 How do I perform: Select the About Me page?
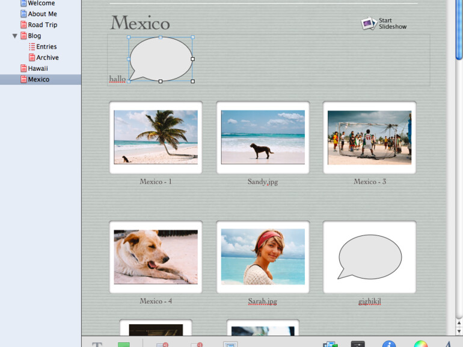coord(42,14)
